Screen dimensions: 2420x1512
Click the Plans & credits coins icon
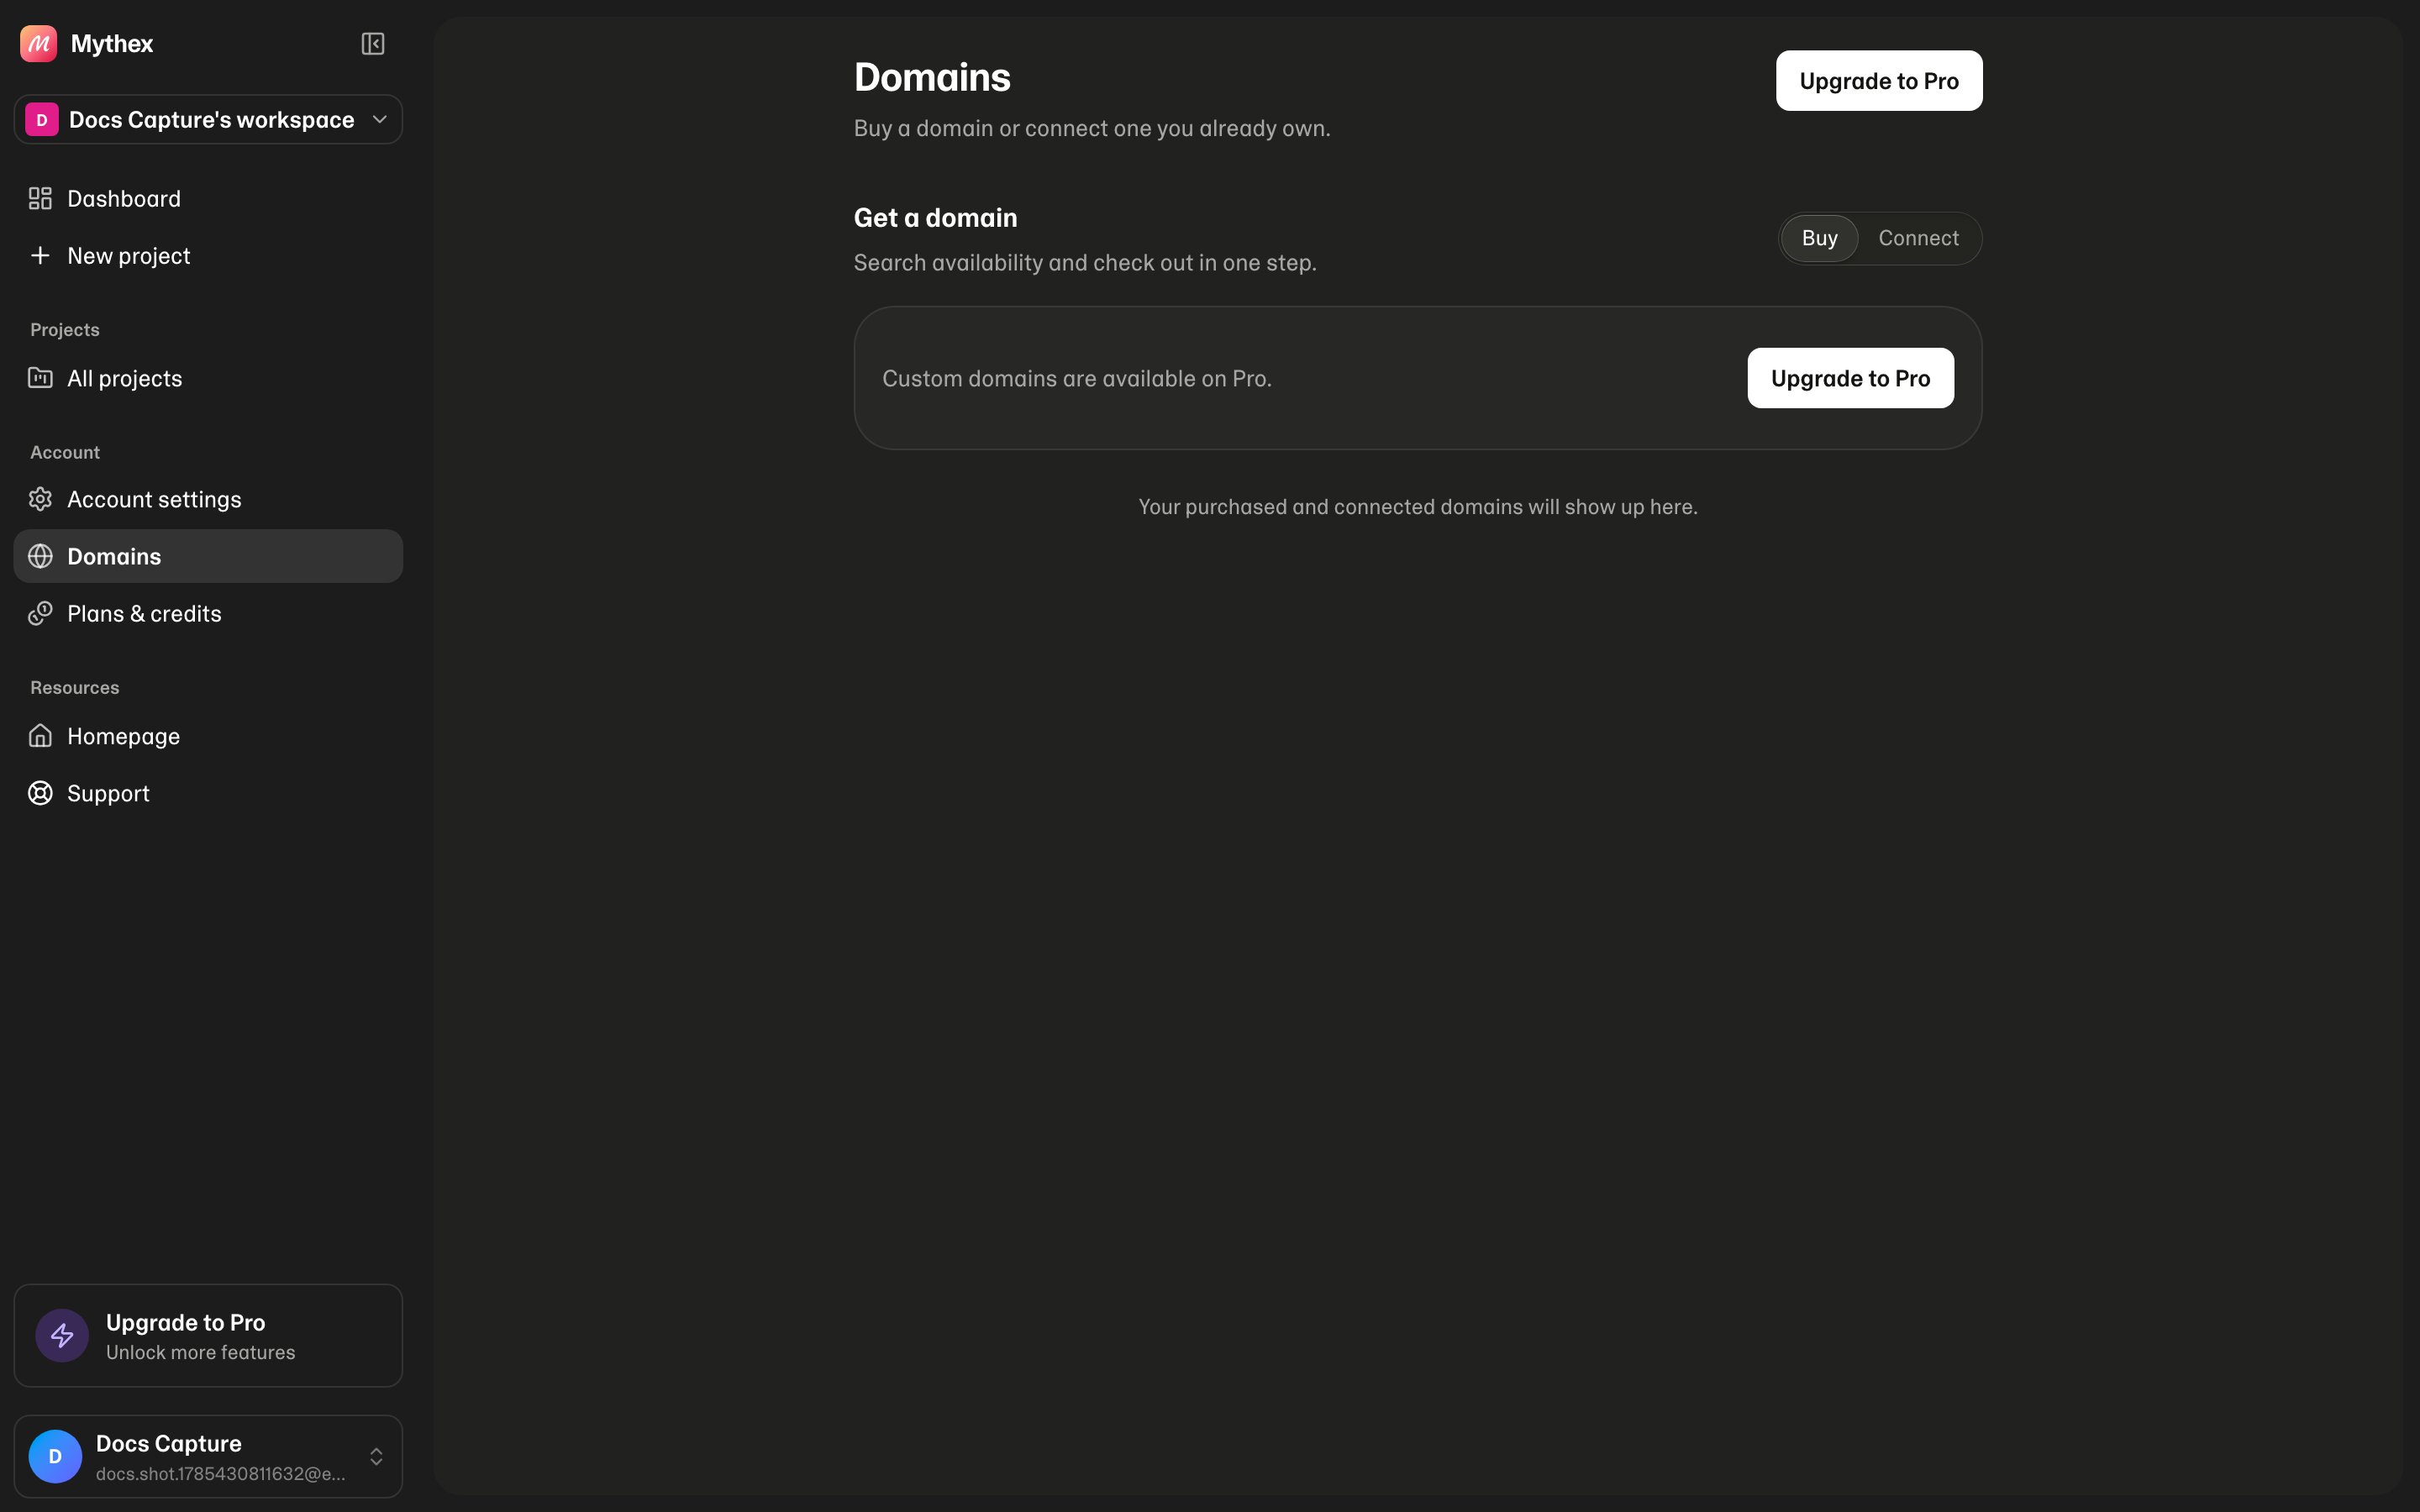(40, 613)
